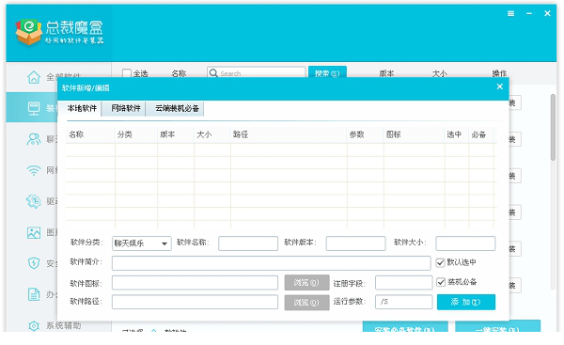The height and width of the screenshot is (345, 564).
Task: Open the office document category icon
Action: click(34, 294)
